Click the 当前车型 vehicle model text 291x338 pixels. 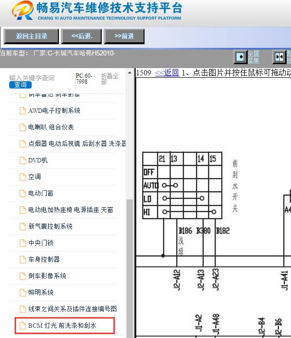point(58,53)
